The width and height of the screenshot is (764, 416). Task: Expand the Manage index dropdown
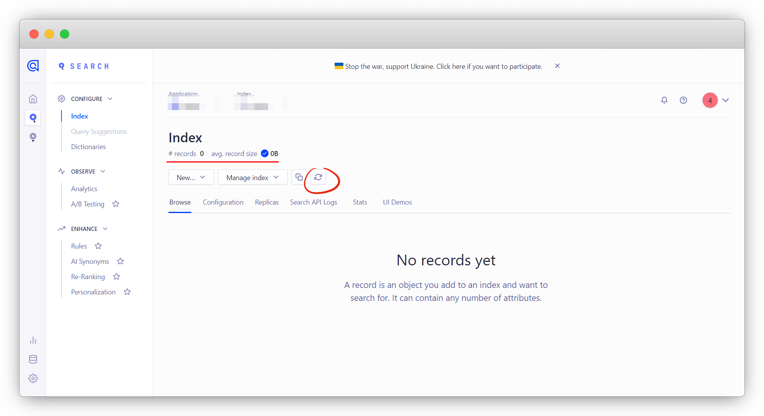pos(253,177)
